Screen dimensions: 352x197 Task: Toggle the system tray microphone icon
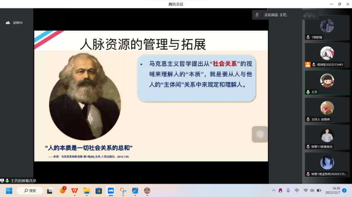pos(288,191)
